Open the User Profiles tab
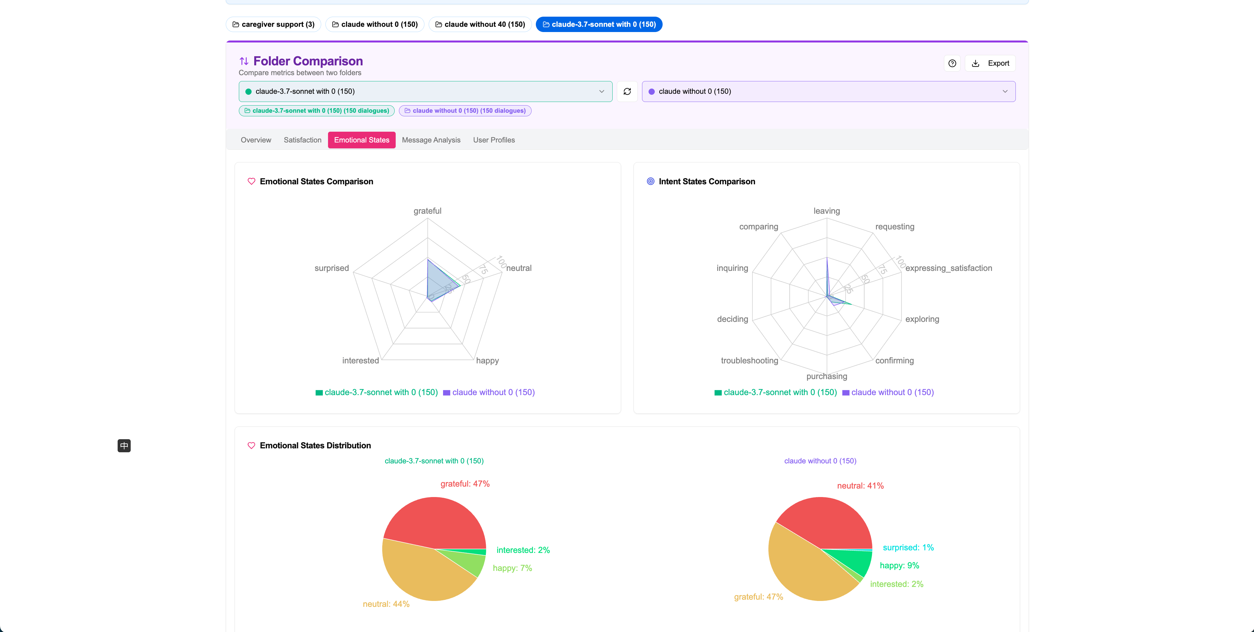The width and height of the screenshot is (1254, 632). [x=494, y=140]
